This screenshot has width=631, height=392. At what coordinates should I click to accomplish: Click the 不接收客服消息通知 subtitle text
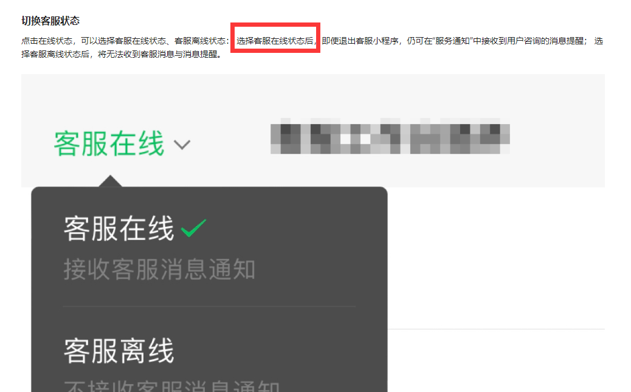[x=172, y=386]
